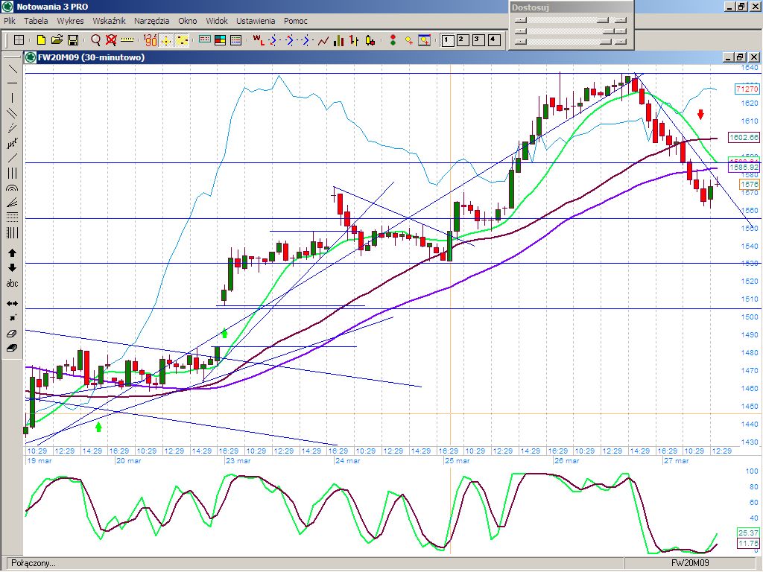Open the quotes table icon in toolbar
This screenshot has height=572, width=763.
205,40
